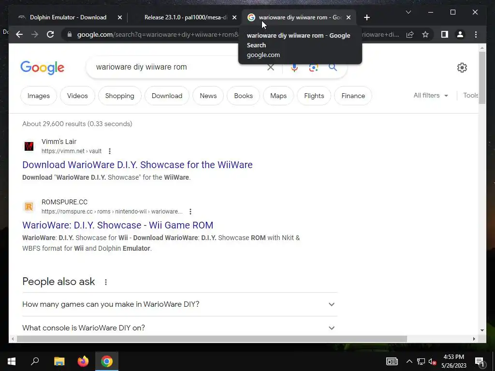
Task: Filter results by Images
Action: coord(39,96)
